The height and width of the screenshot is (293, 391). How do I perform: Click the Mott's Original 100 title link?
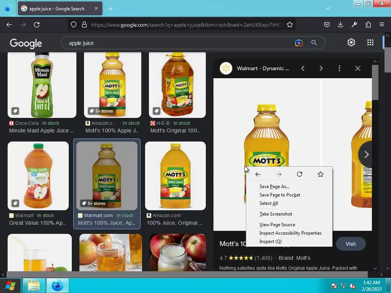coord(175,130)
